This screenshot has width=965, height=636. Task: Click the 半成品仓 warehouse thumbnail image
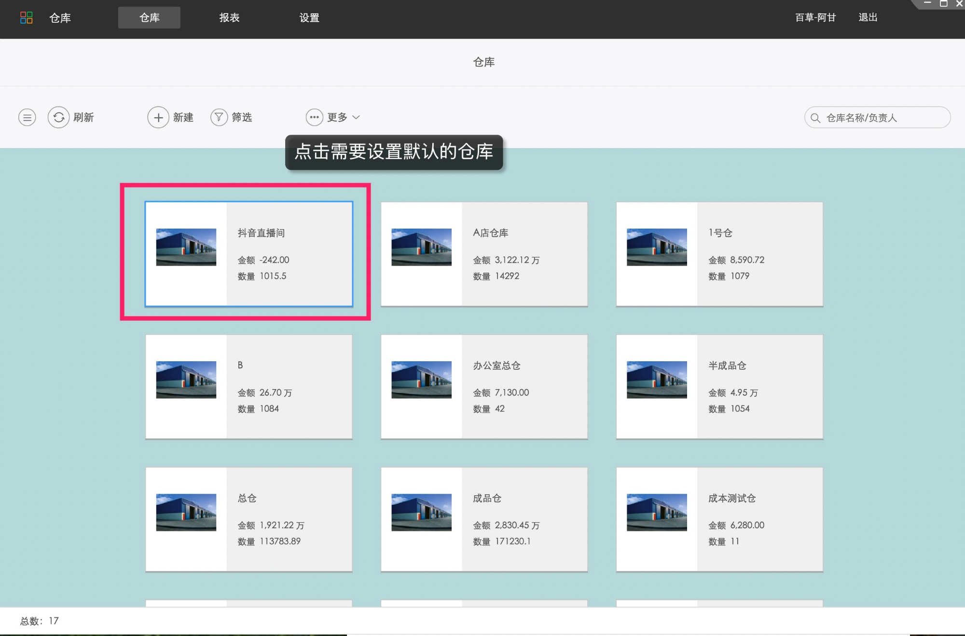click(657, 379)
